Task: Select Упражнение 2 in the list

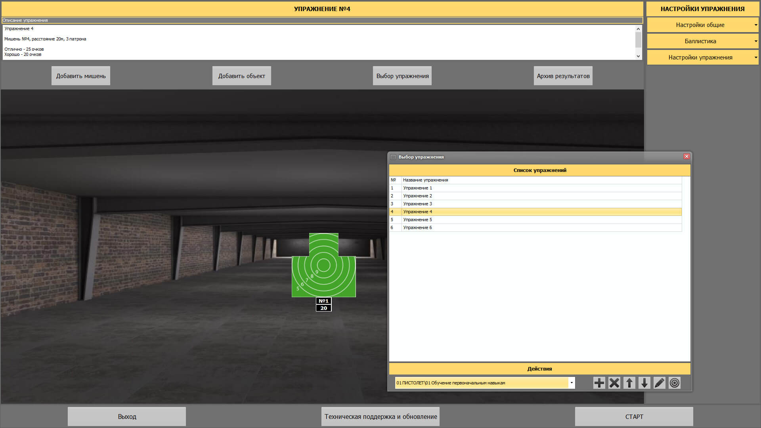Action: click(x=417, y=196)
